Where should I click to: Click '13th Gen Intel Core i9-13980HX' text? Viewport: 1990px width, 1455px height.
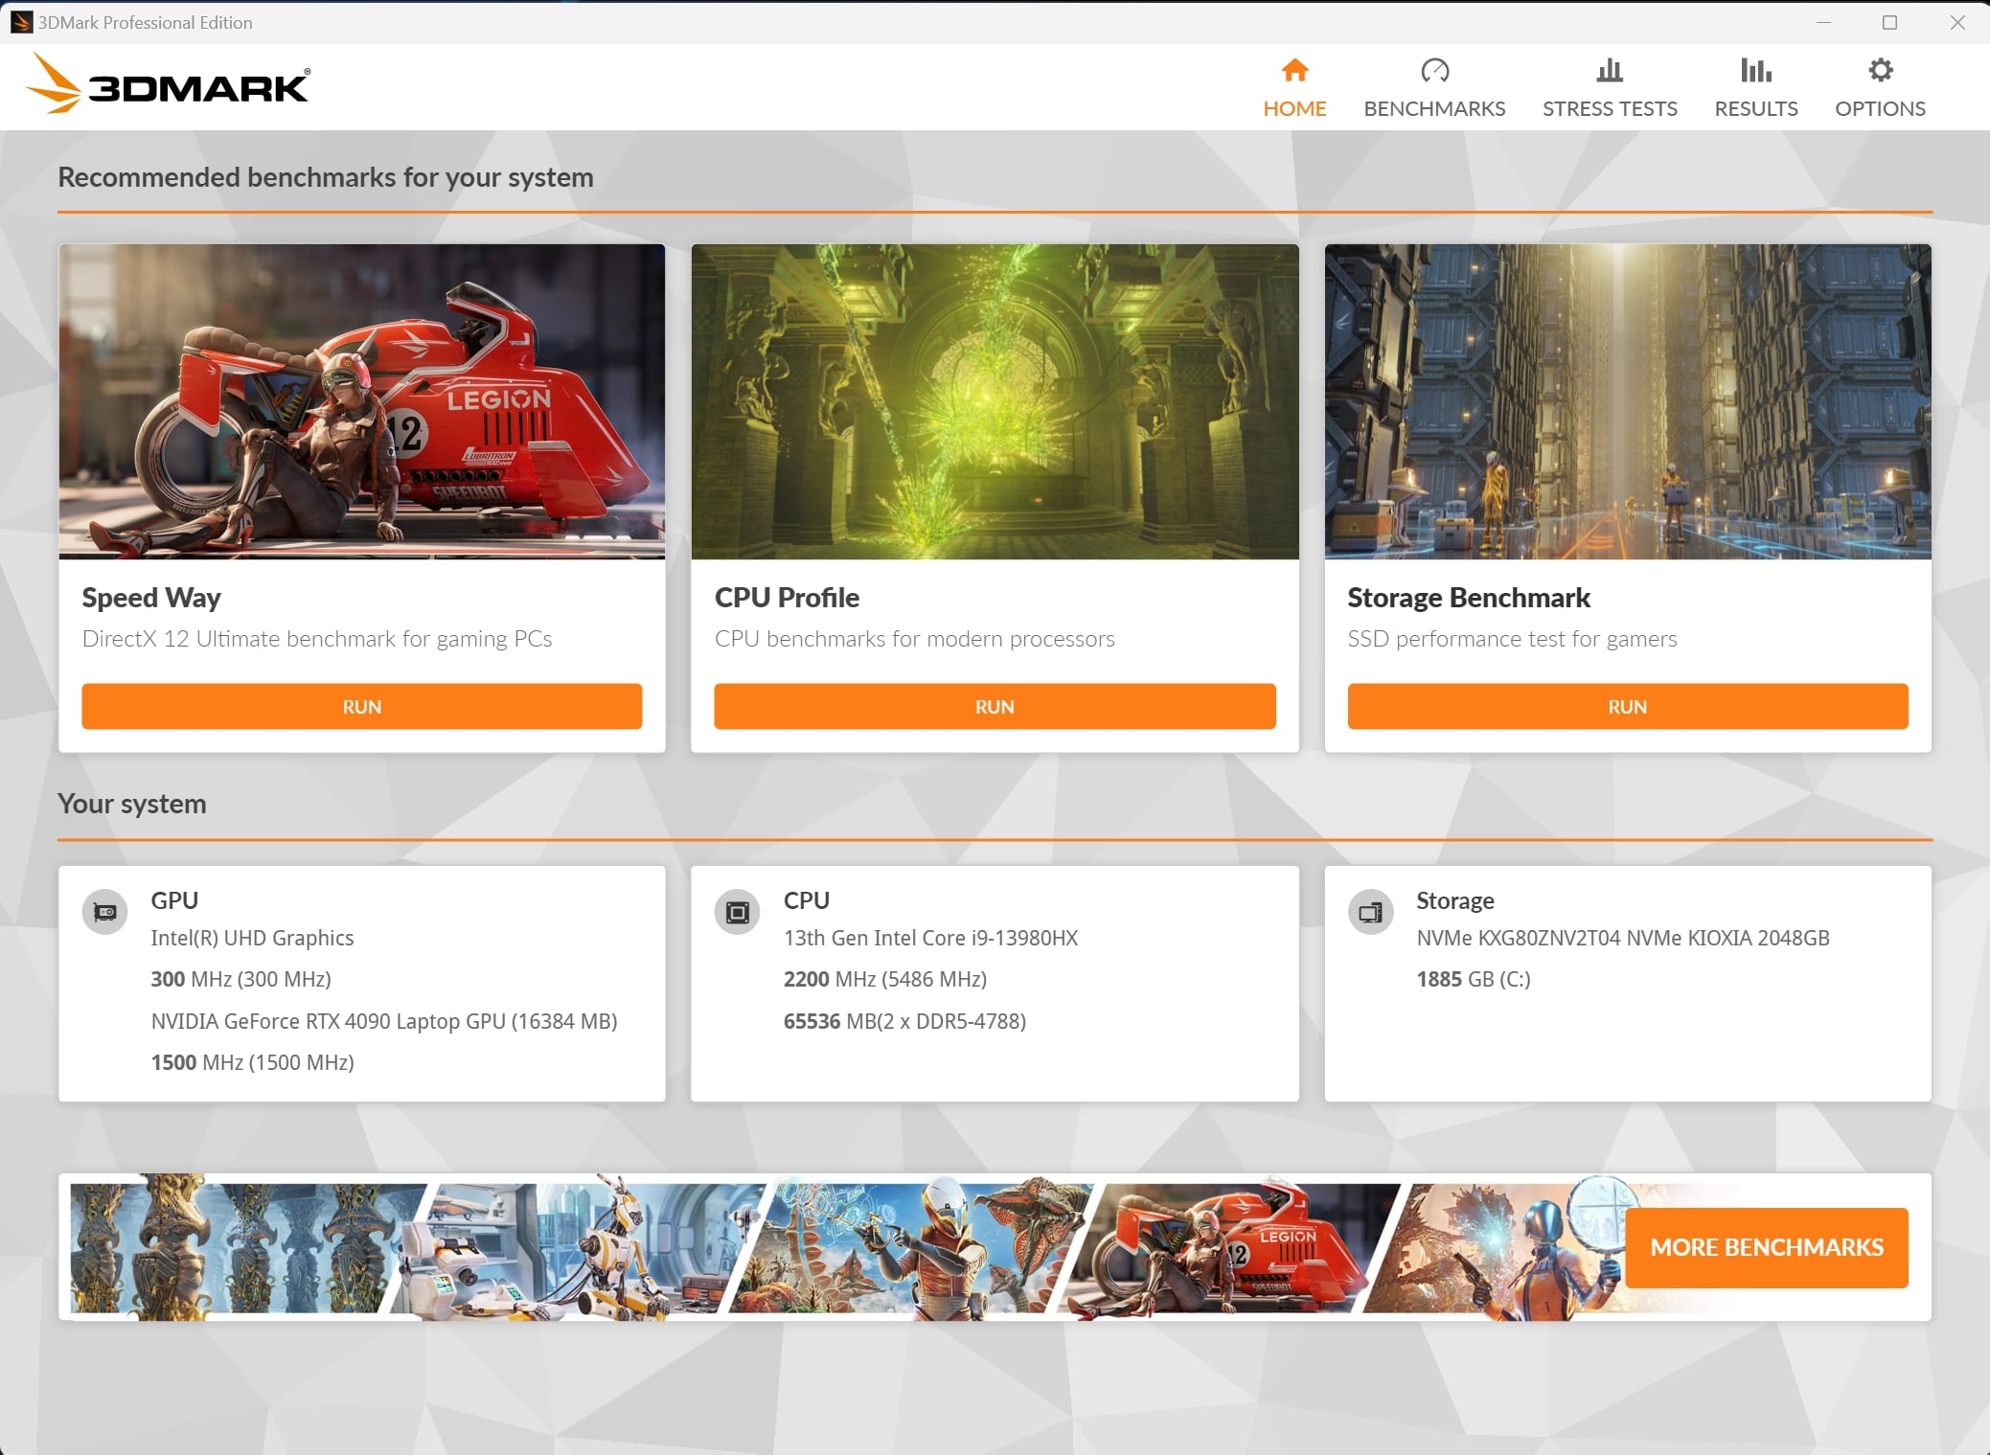click(930, 938)
